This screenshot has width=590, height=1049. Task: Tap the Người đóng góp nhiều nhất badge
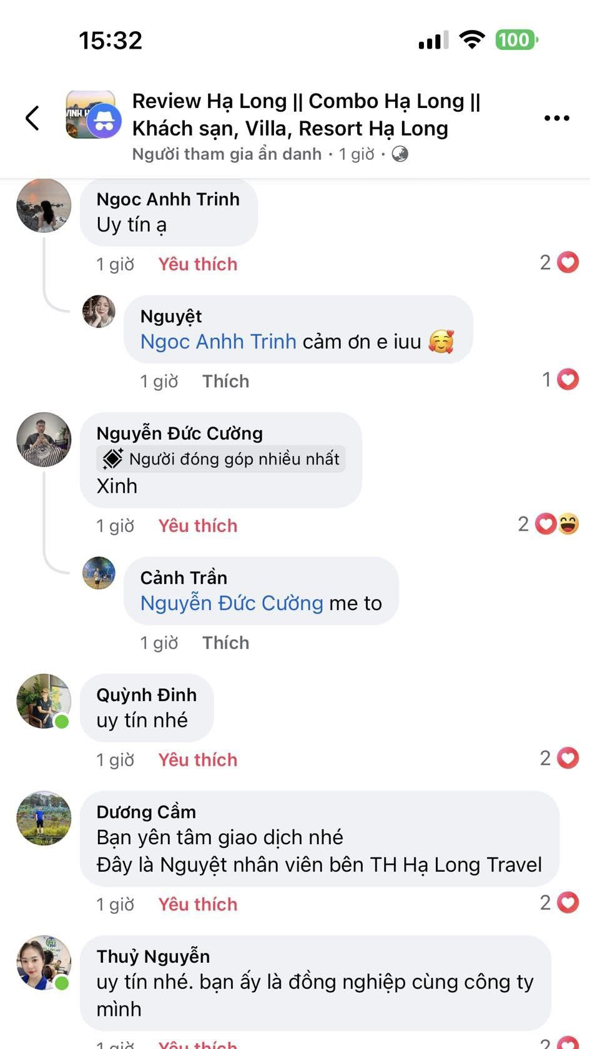click(221, 459)
